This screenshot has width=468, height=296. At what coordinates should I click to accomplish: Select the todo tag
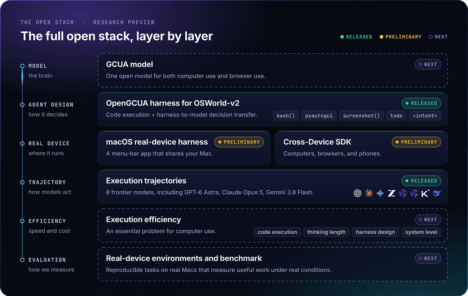pyautogui.click(x=396, y=116)
